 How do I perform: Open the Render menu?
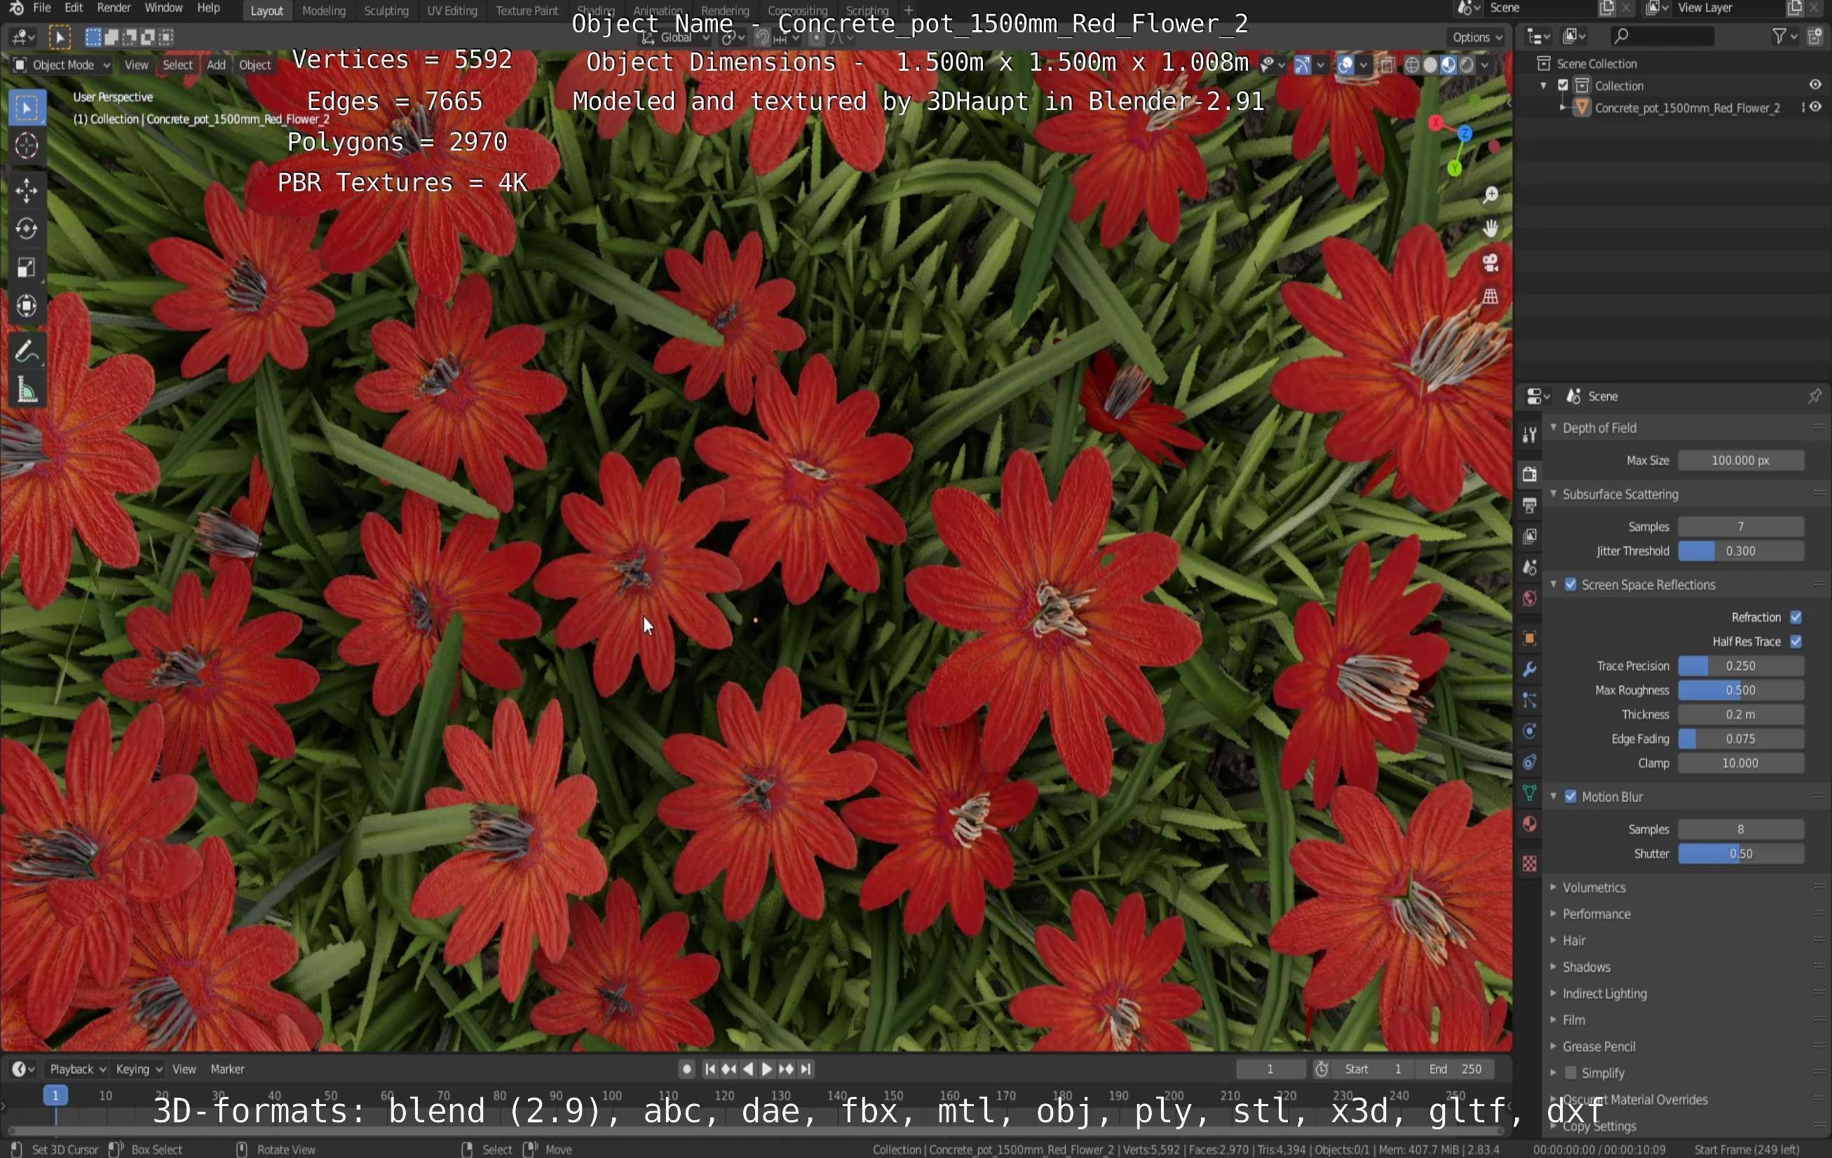tap(114, 8)
